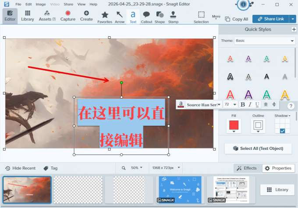Viewport: 298px width, 208px height.
Task: Add a new Quick Style with plus
Action: pos(294,29)
